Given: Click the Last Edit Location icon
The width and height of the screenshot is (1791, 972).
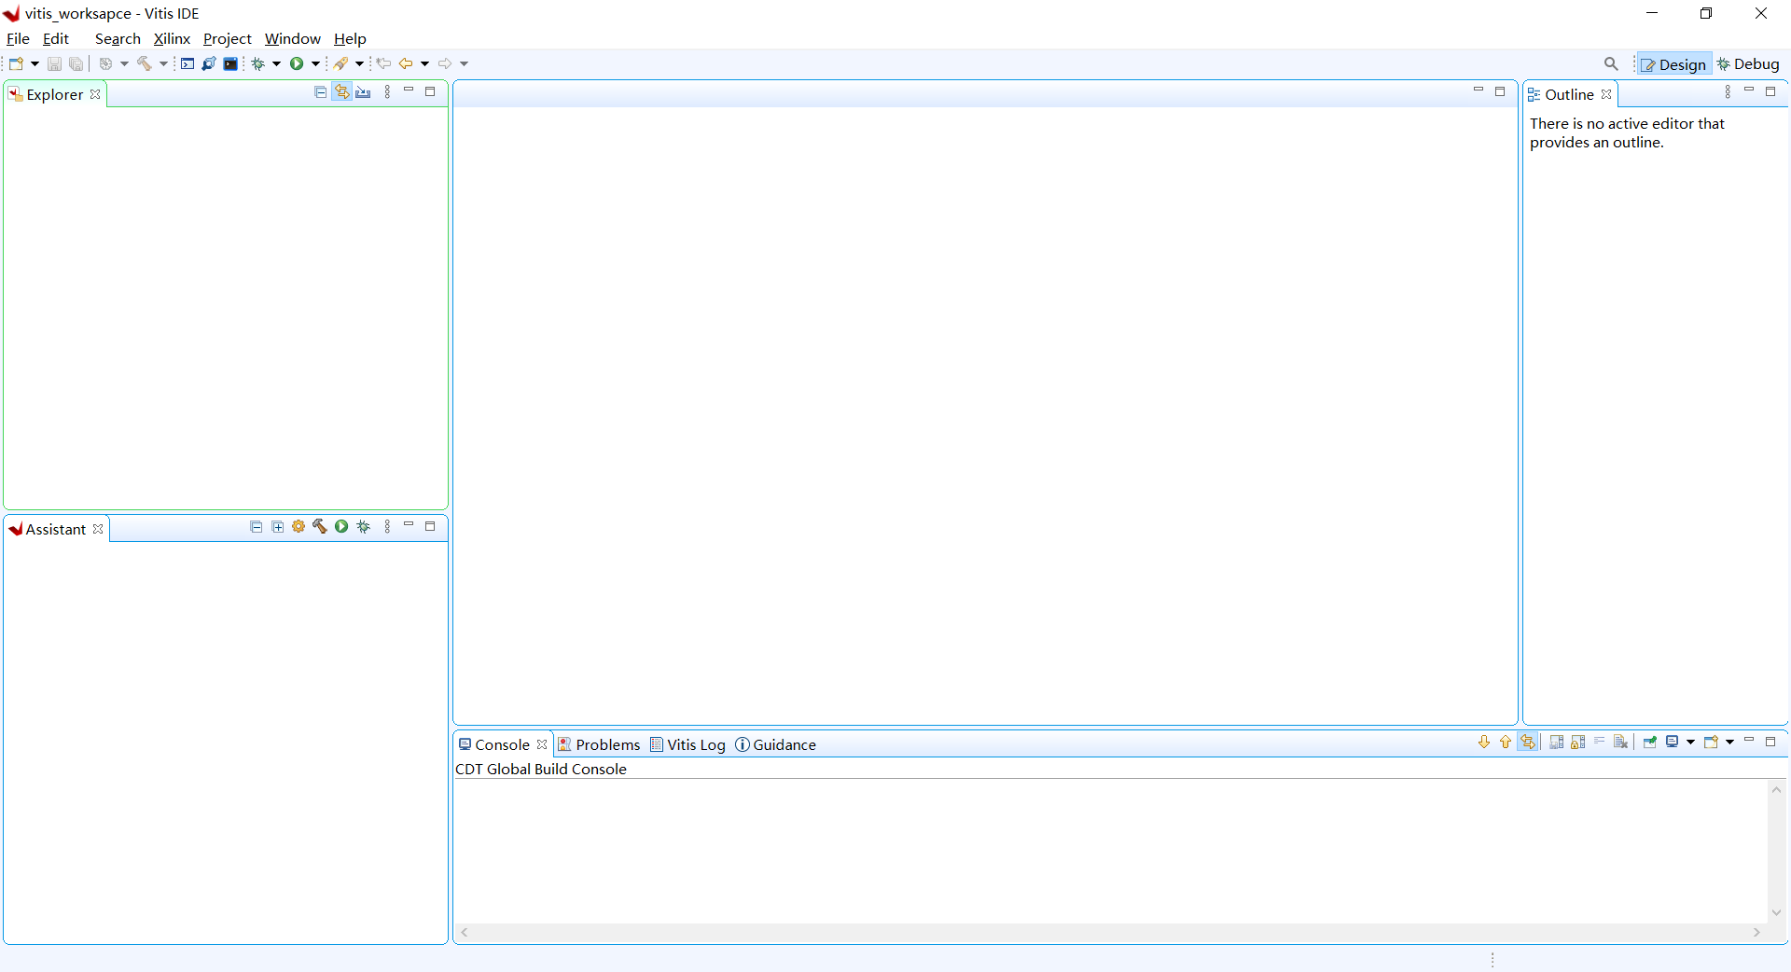Looking at the screenshot, I should pos(383,63).
